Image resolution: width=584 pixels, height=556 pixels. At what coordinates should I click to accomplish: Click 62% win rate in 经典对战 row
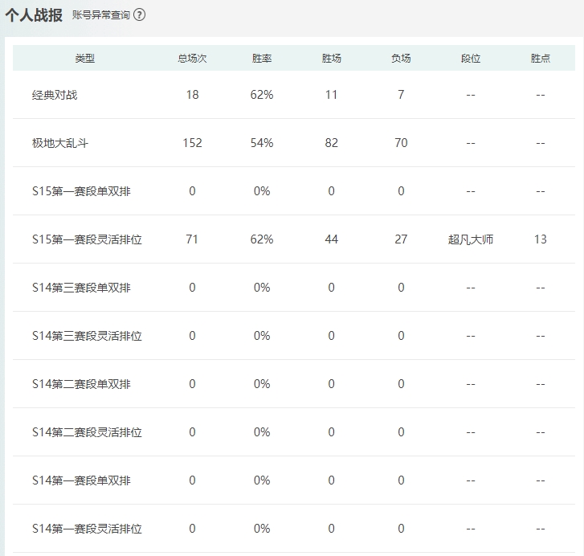(x=261, y=95)
